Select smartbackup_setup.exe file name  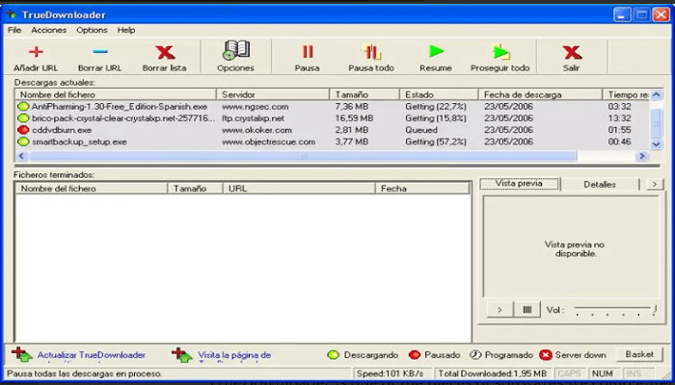click(x=79, y=141)
